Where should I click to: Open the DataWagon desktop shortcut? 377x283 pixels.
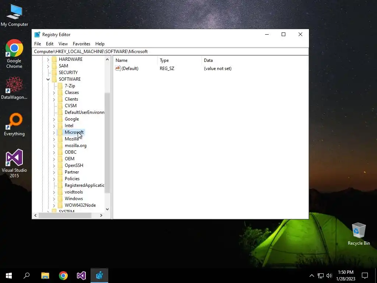coord(14,88)
